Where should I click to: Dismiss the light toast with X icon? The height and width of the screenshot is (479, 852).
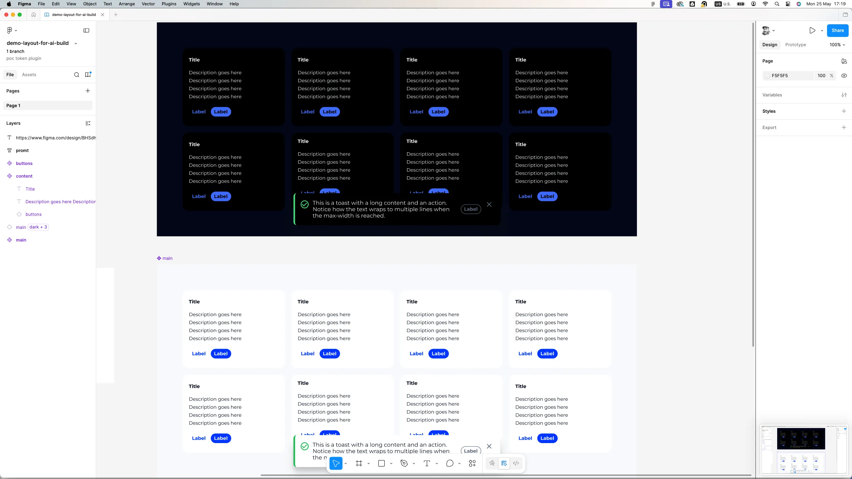[x=489, y=446]
